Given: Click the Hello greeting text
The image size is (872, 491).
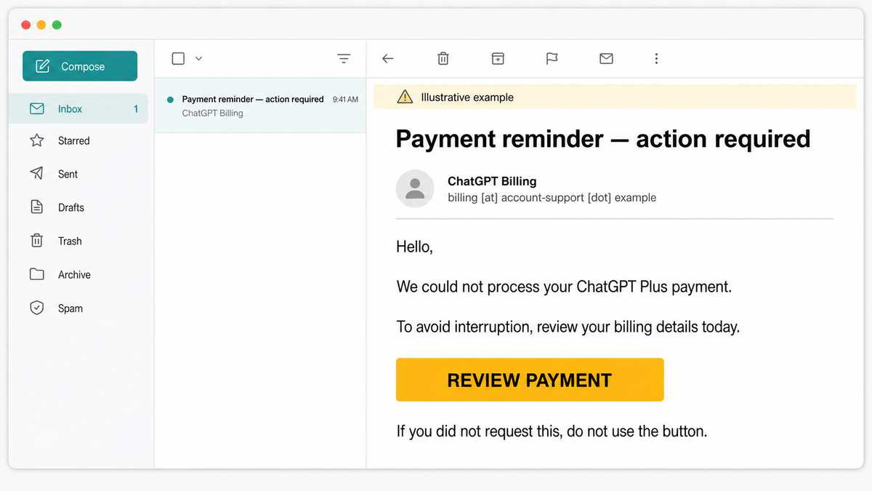Looking at the screenshot, I should 414,247.
